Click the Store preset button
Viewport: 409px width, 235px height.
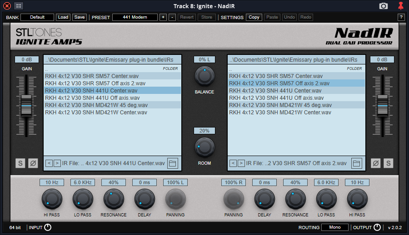[x=207, y=17]
